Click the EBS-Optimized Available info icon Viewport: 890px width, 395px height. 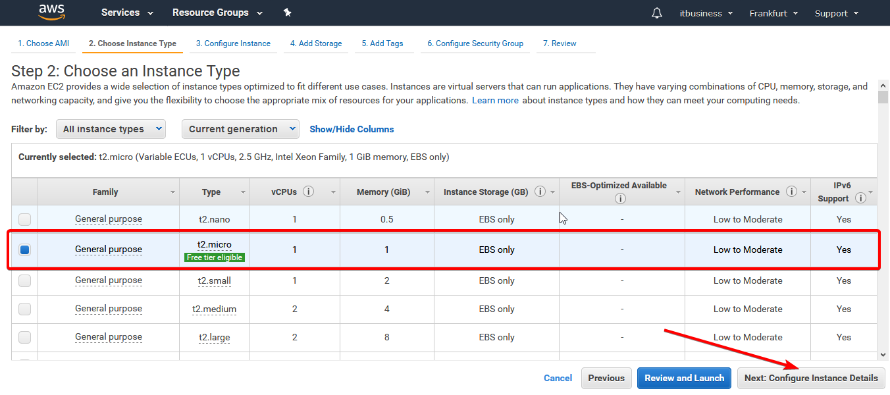[619, 198]
